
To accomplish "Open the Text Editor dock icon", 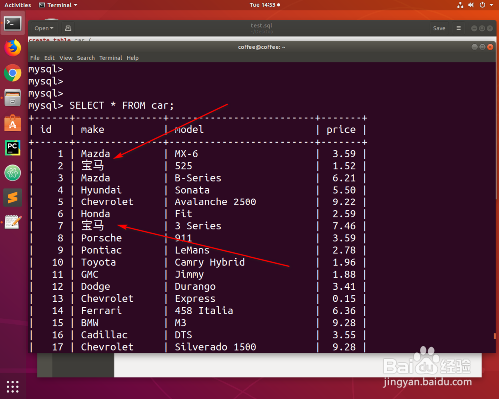I will pyautogui.click(x=13, y=222).
